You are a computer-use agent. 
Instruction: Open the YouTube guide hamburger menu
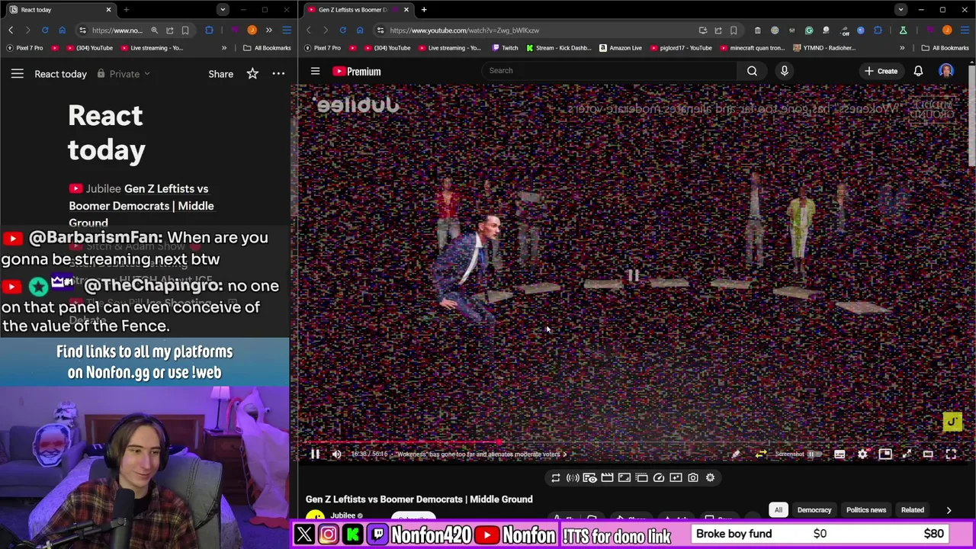315,71
